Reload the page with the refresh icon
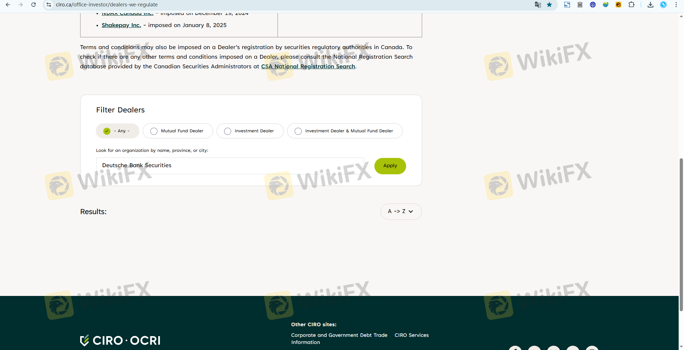The image size is (684, 350). (33, 5)
